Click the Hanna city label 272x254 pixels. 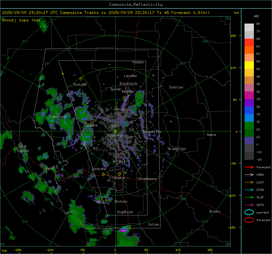211,135
